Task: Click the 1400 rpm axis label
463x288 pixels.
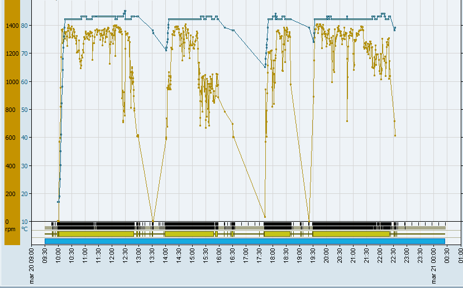Action: pyautogui.click(x=12, y=26)
